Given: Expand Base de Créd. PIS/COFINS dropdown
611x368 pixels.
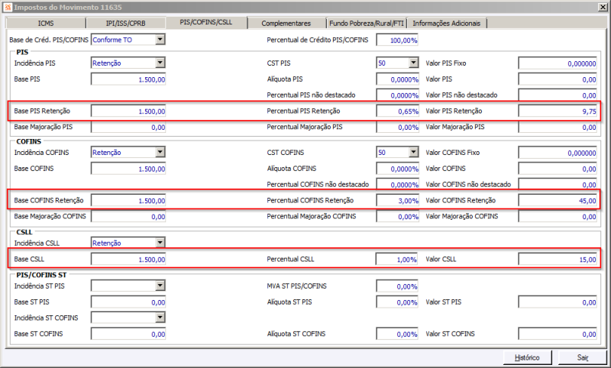Looking at the screenshot, I should 160,40.
